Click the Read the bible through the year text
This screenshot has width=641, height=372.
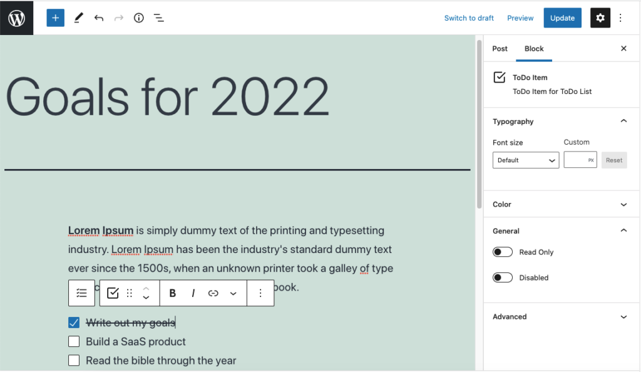[x=161, y=361]
